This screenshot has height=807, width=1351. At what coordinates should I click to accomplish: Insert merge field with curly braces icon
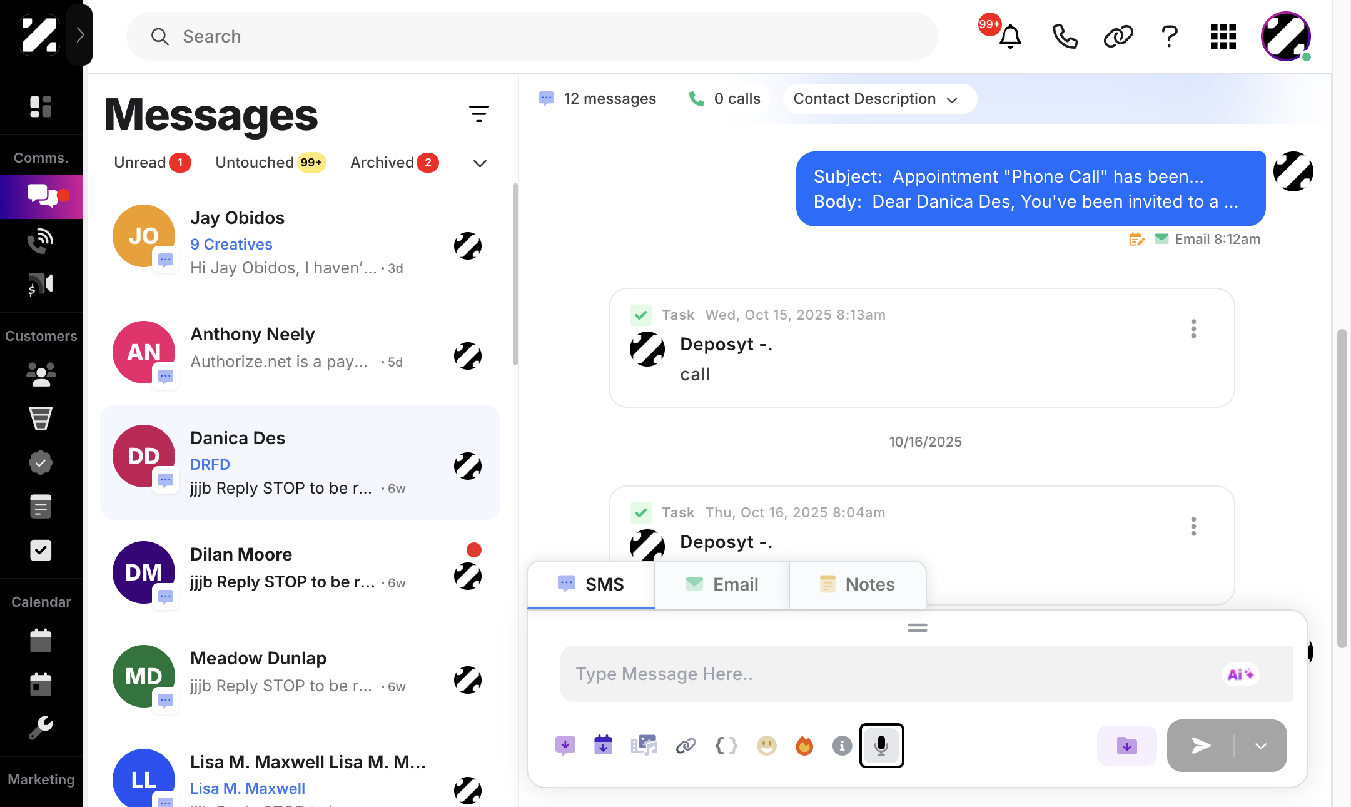coord(726,745)
